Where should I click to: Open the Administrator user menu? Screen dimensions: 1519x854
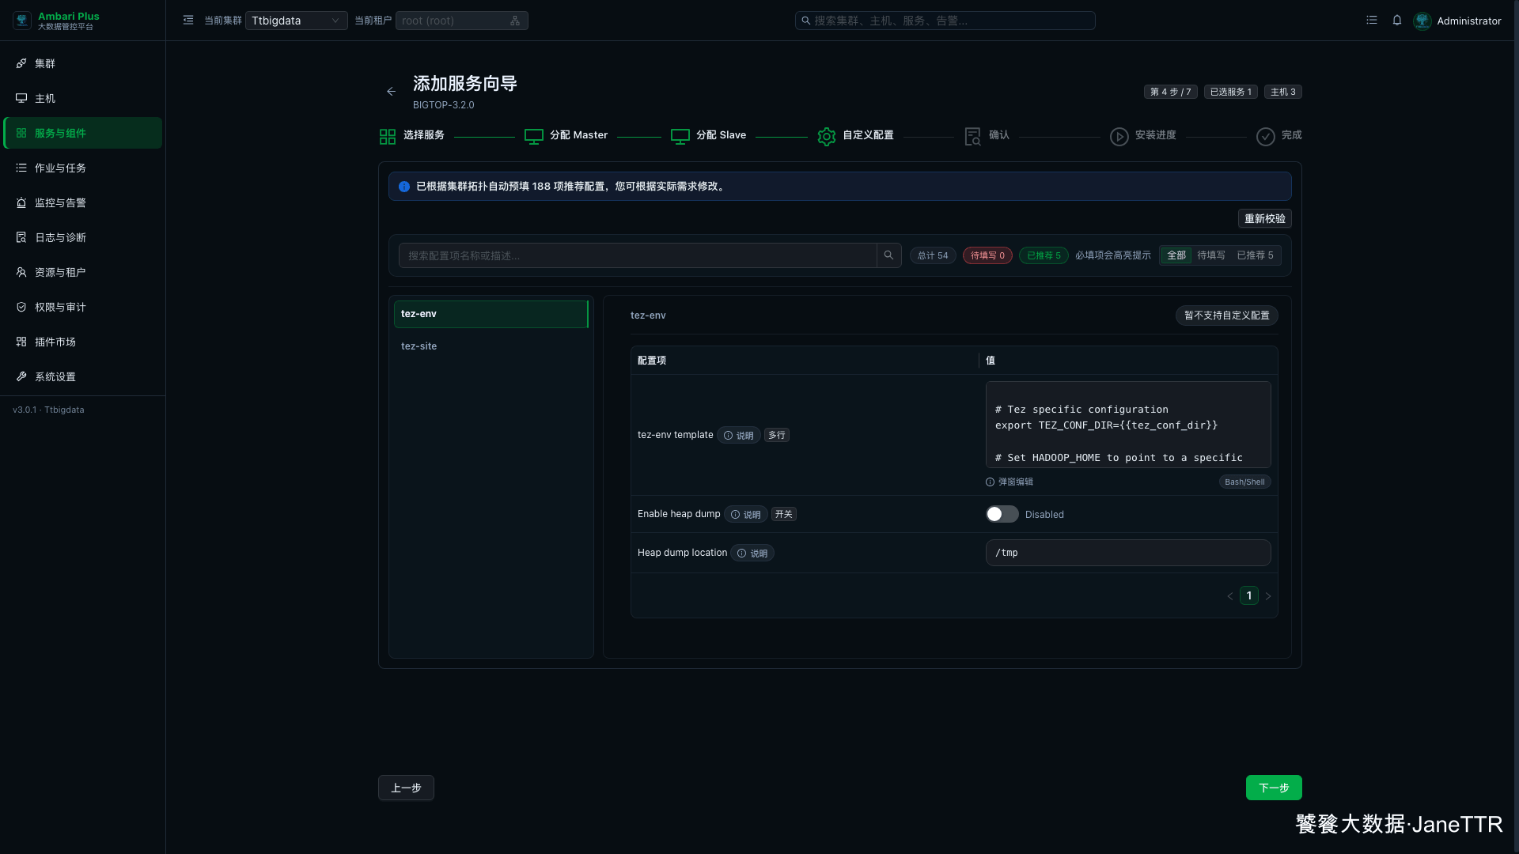(x=1457, y=21)
